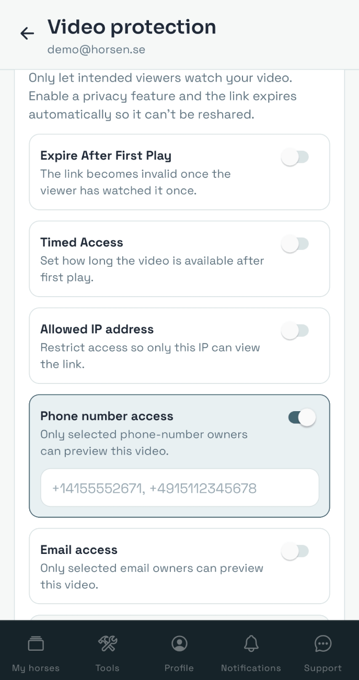Tap the Profile person icon
The width and height of the screenshot is (359, 680).
point(179,643)
